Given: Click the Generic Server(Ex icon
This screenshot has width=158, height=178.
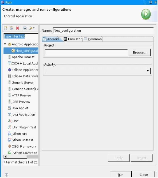Looking at the screenshot, I should pyautogui.click(x=10, y=89).
